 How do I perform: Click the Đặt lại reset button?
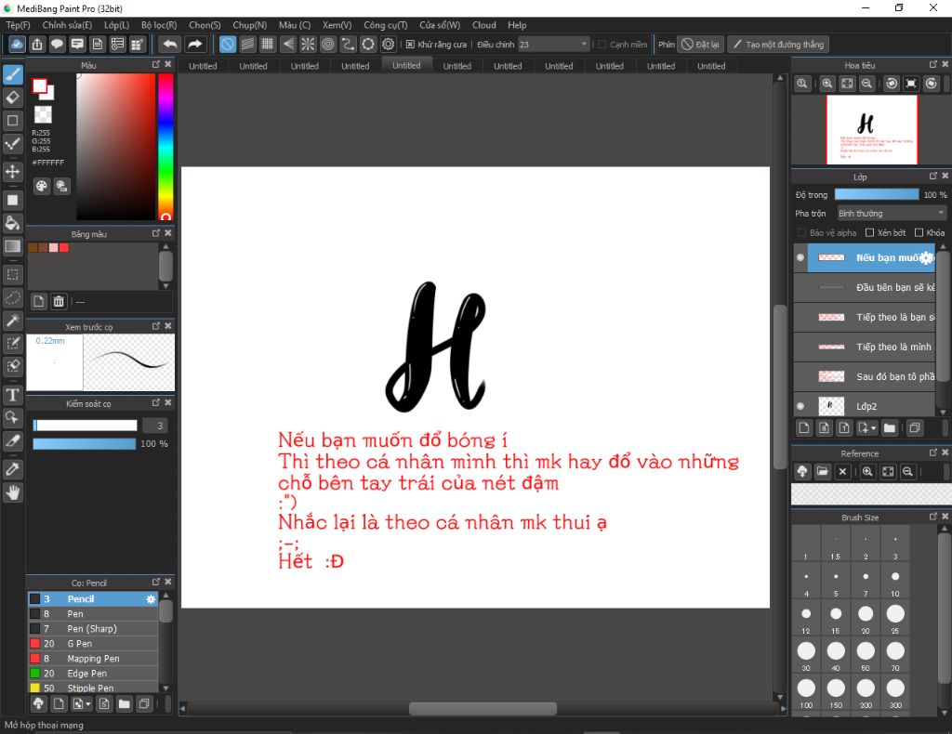tap(701, 45)
